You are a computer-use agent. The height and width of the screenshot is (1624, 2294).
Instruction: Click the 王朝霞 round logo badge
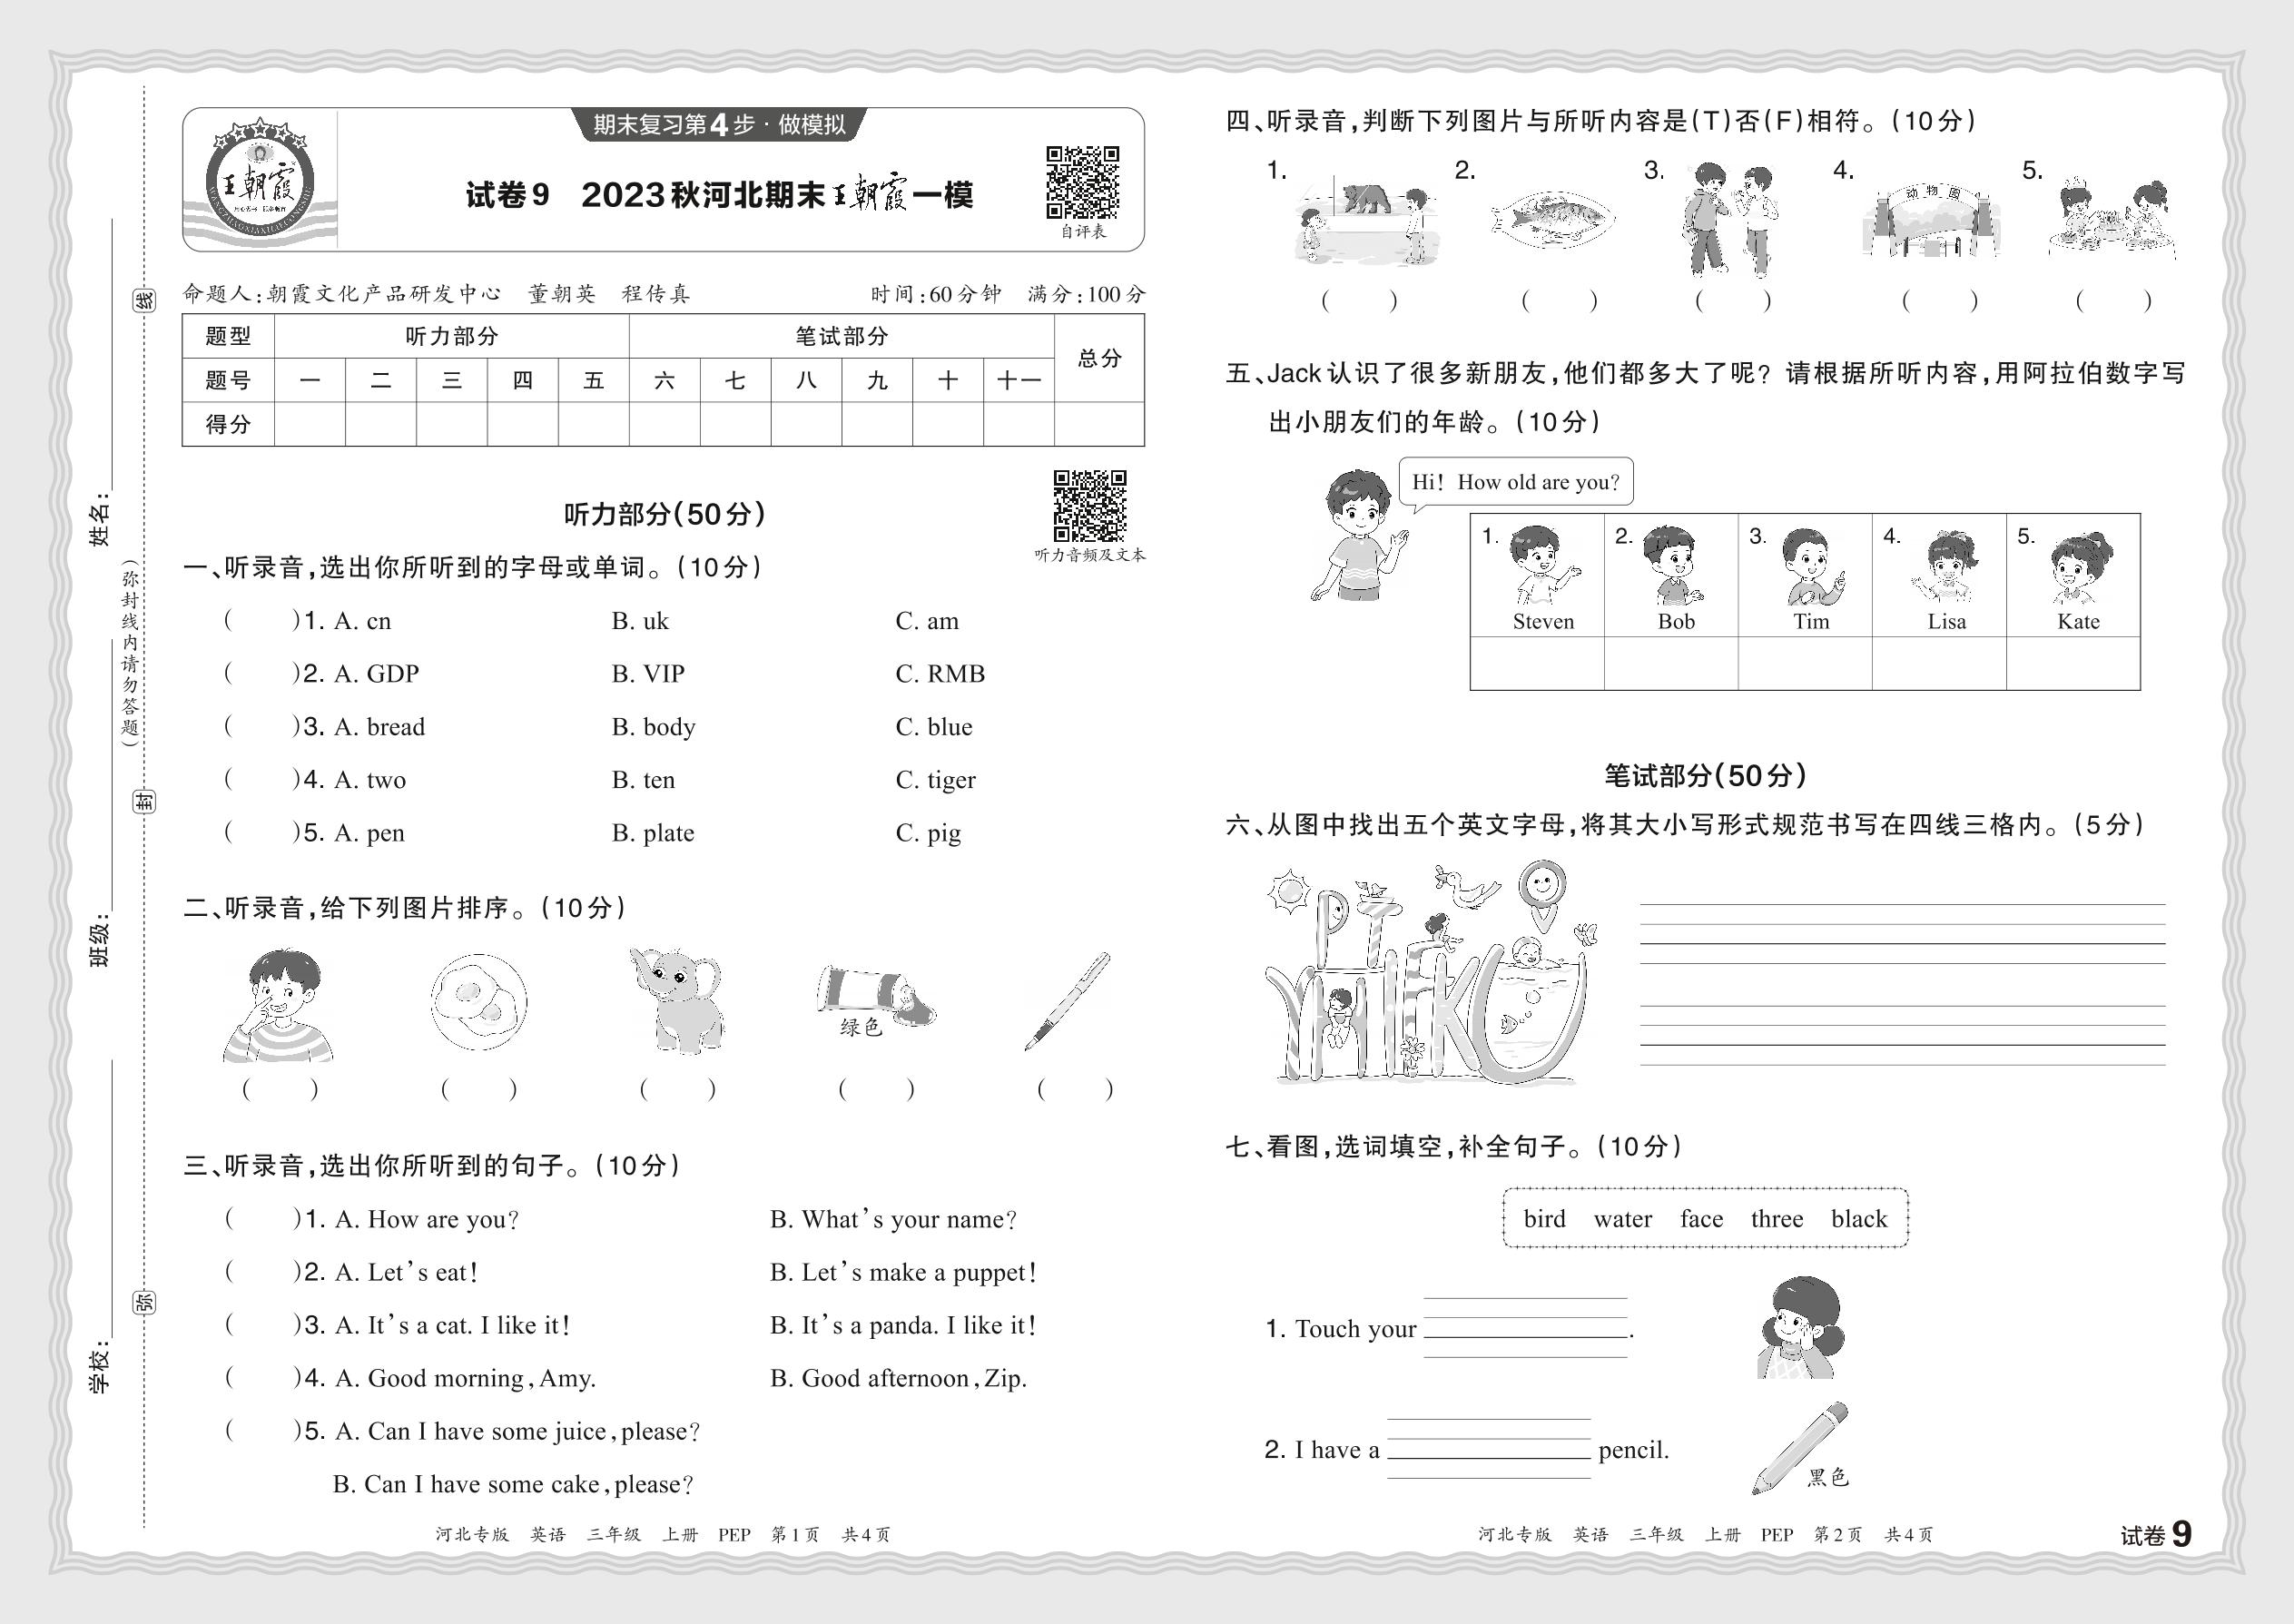point(260,183)
